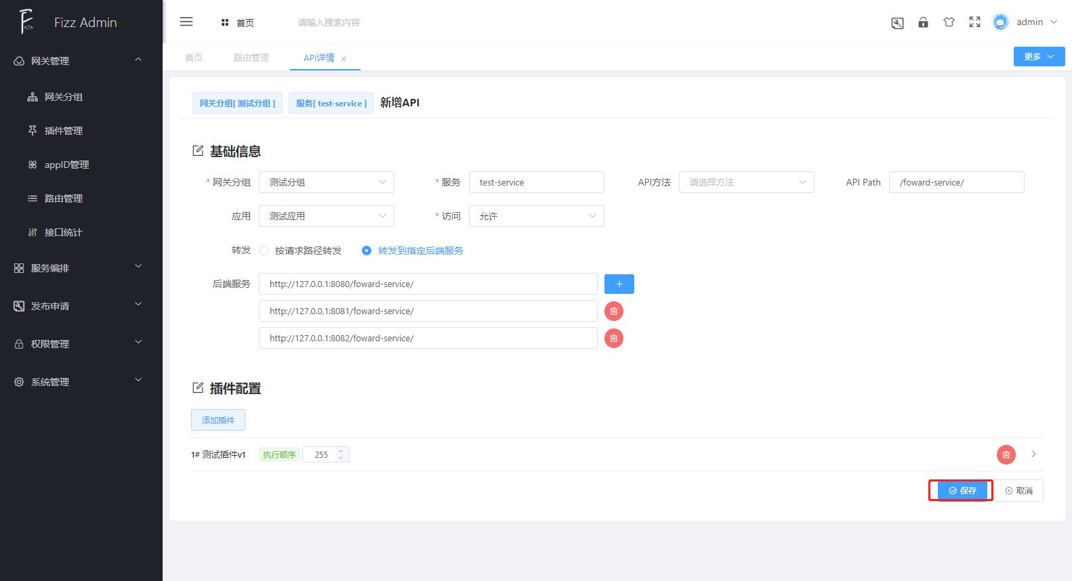Click the 服务 input containing test-service

pos(537,182)
